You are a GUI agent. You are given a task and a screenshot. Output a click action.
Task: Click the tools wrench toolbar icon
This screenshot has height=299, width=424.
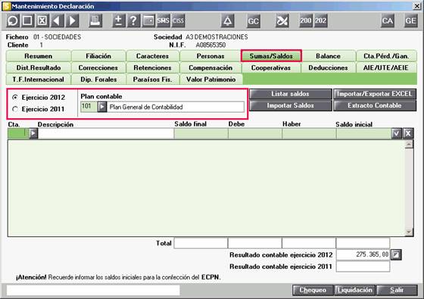(x=282, y=21)
